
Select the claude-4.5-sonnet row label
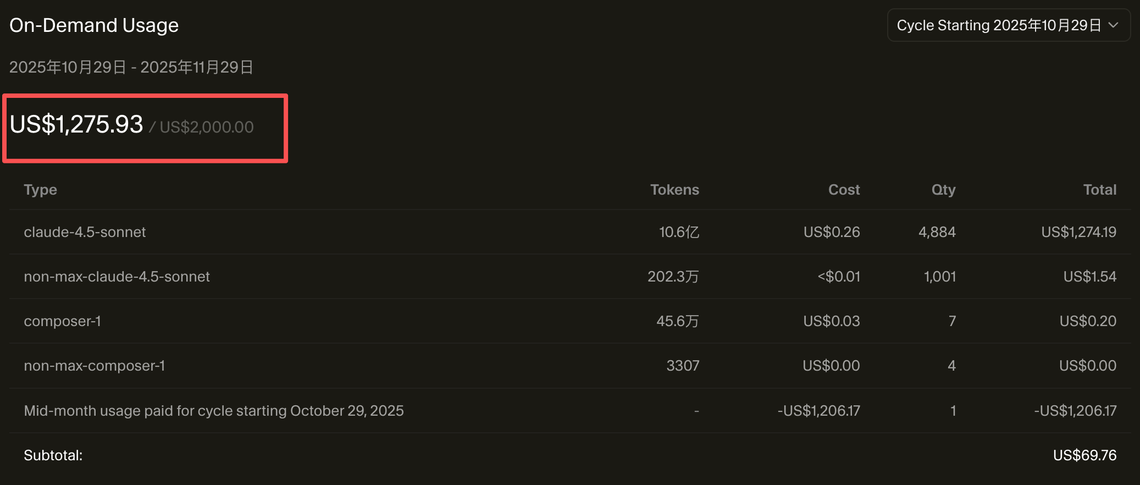pyautogui.click(x=85, y=232)
